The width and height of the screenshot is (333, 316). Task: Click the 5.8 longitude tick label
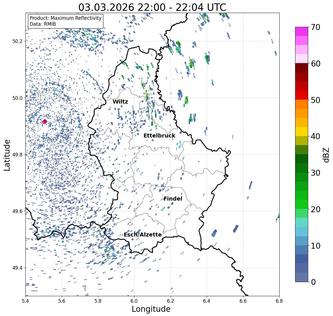[x=98, y=301]
